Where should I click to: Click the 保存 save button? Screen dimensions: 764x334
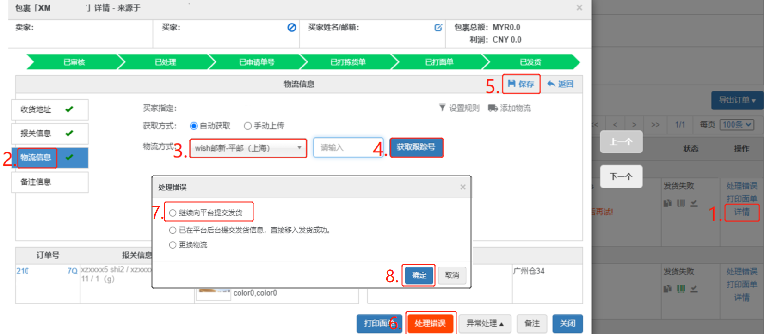[x=521, y=84]
